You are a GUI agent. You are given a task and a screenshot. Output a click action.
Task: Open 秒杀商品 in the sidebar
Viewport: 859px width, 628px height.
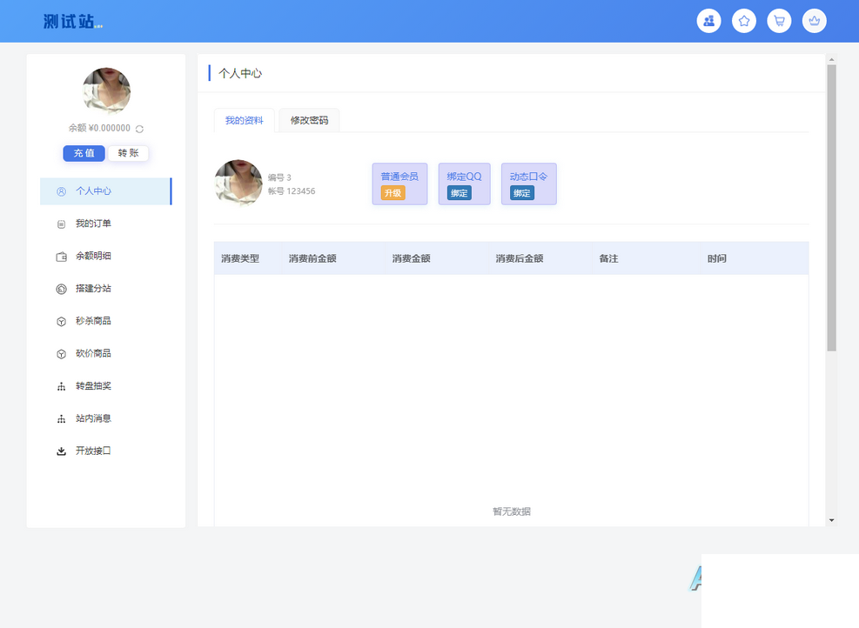(x=92, y=321)
